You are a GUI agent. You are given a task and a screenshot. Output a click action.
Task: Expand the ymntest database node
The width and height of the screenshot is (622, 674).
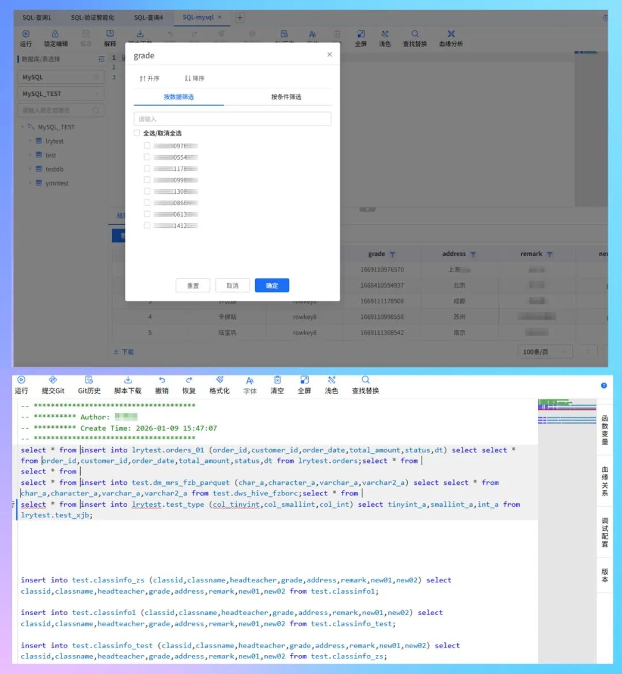click(x=30, y=183)
